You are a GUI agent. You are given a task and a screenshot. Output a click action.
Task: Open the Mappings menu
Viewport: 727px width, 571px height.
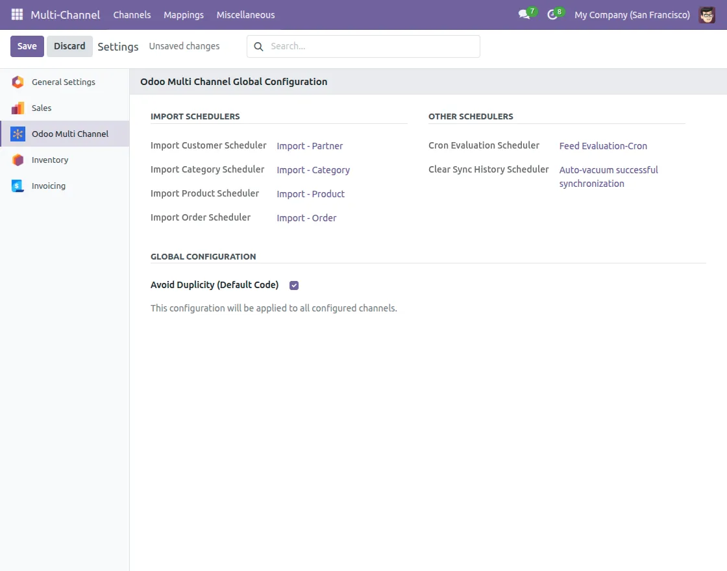pyautogui.click(x=184, y=14)
